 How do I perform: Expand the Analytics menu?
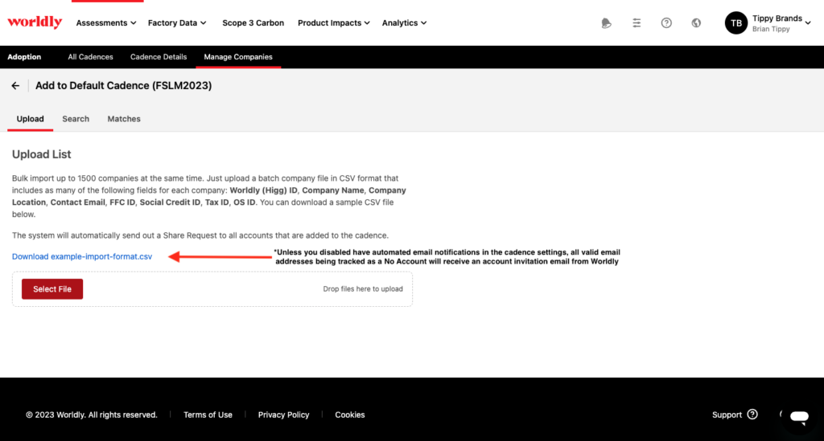[x=404, y=23]
